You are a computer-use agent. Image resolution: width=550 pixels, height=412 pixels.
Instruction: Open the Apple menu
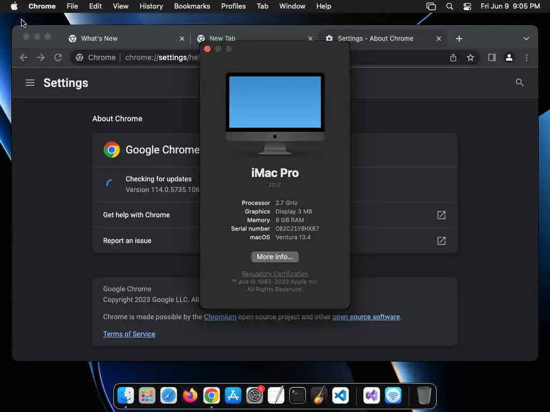pyautogui.click(x=14, y=6)
